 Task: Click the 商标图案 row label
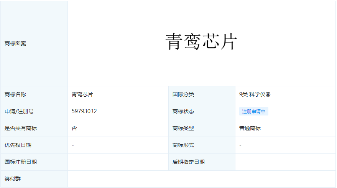click(15, 44)
